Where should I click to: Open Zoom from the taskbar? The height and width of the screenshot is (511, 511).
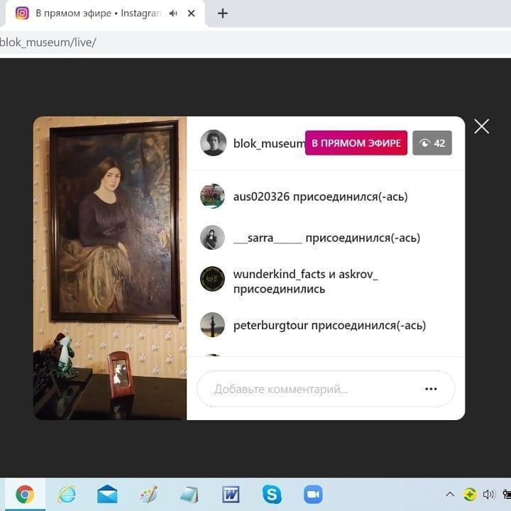313,494
